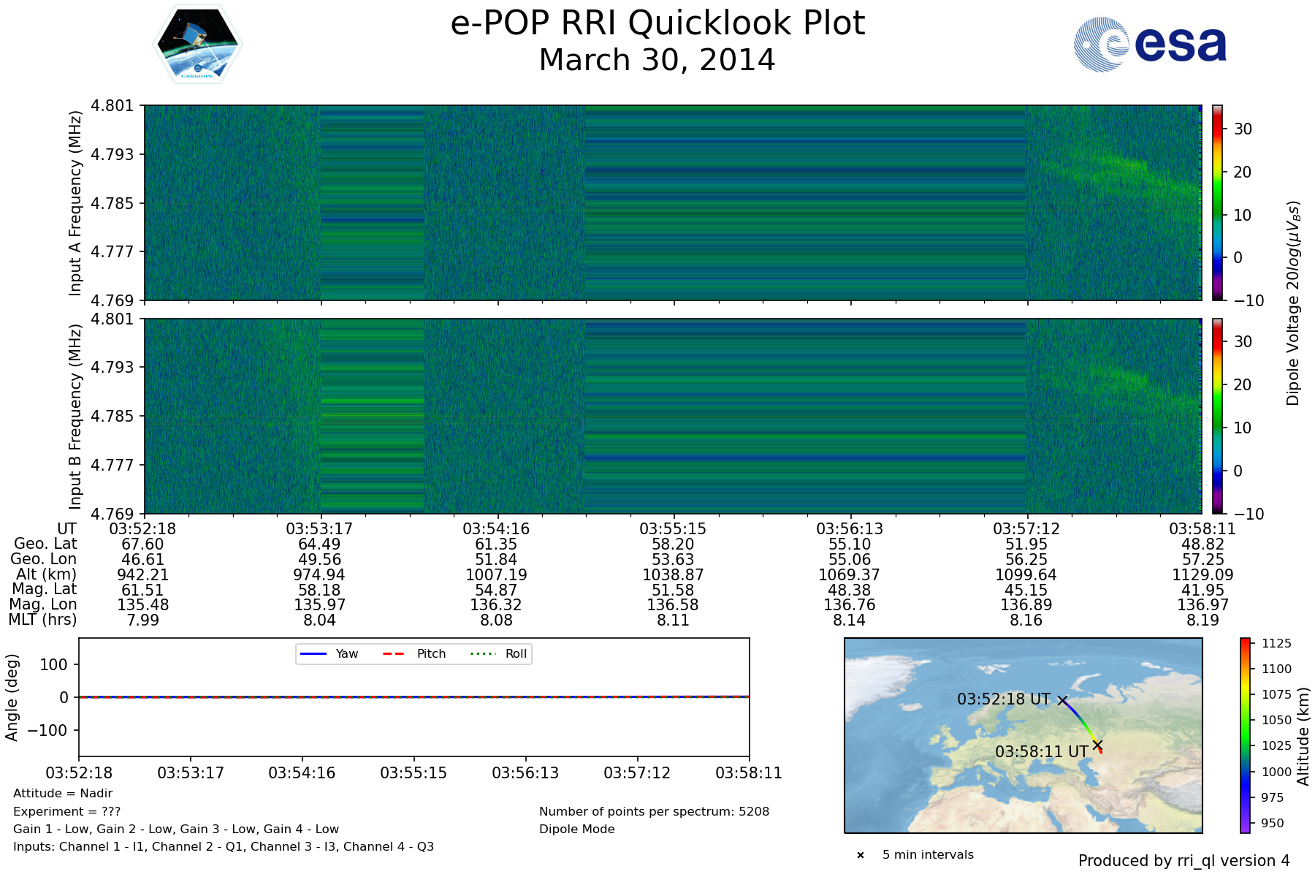Click the Input A frequency spectrogram panel
The image size is (1315, 877).
(672, 202)
